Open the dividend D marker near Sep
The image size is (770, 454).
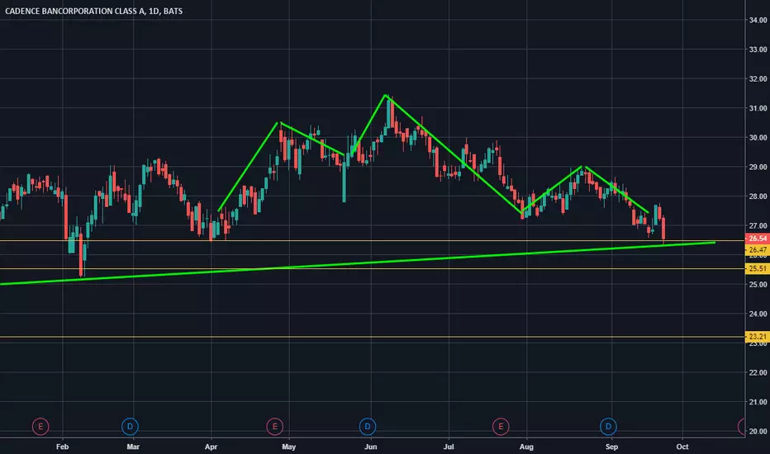tap(608, 427)
